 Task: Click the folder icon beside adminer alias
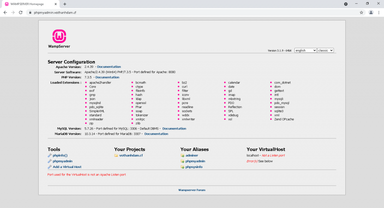coord(182,155)
